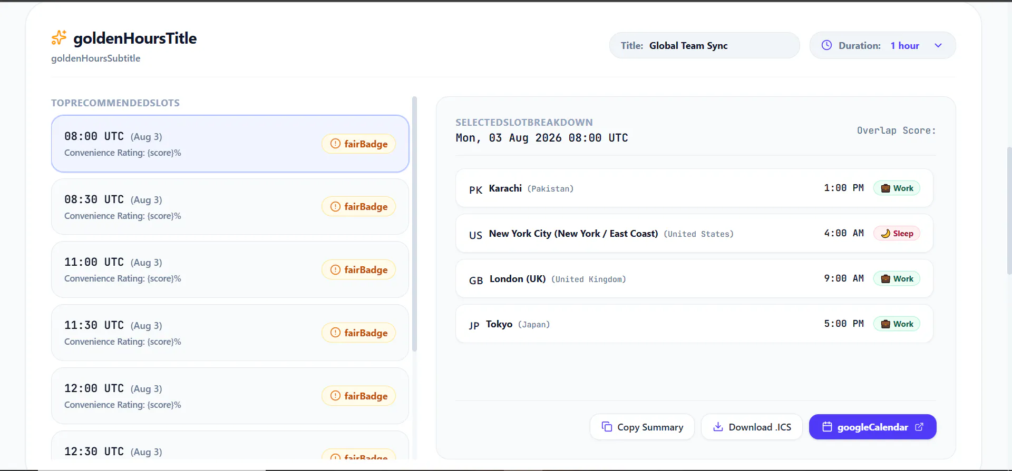The height and width of the screenshot is (471, 1012).
Task: Click the briefcase icon in London row
Action: 885,279
